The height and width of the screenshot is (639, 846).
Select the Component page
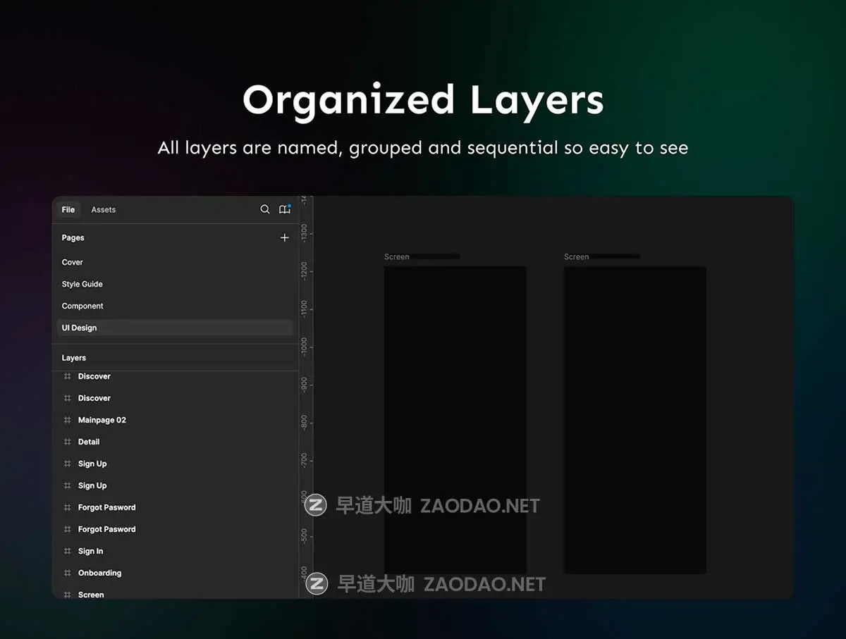82,306
